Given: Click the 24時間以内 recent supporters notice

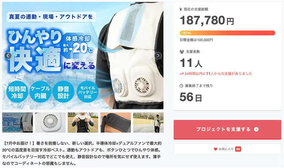Looking at the screenshot, I should click(216, 74).
